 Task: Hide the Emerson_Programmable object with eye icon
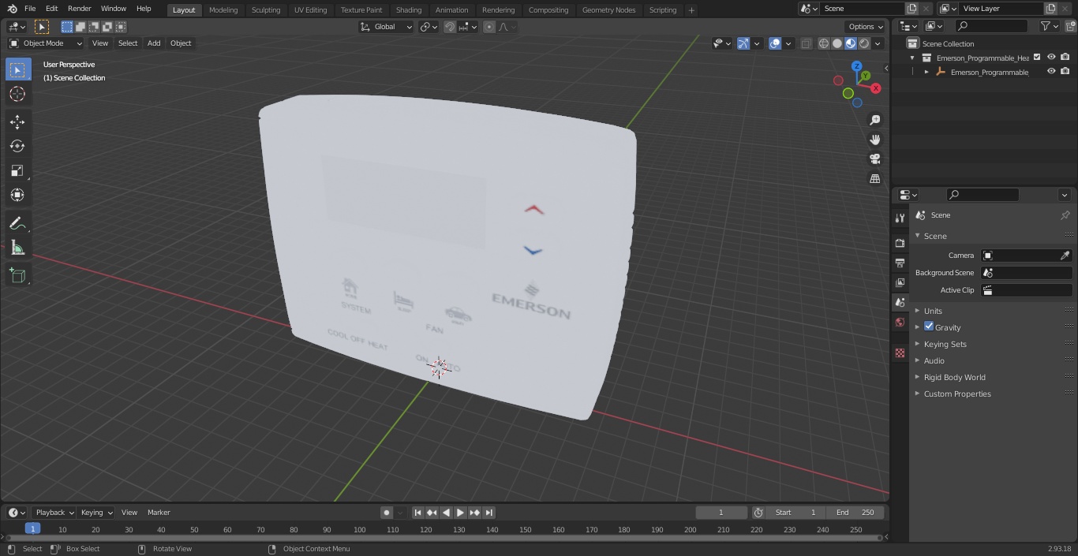(1051, 71)
